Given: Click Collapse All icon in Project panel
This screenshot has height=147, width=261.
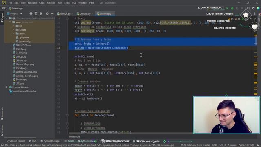Looking at the screenshot, I should (x=41, y=13).
